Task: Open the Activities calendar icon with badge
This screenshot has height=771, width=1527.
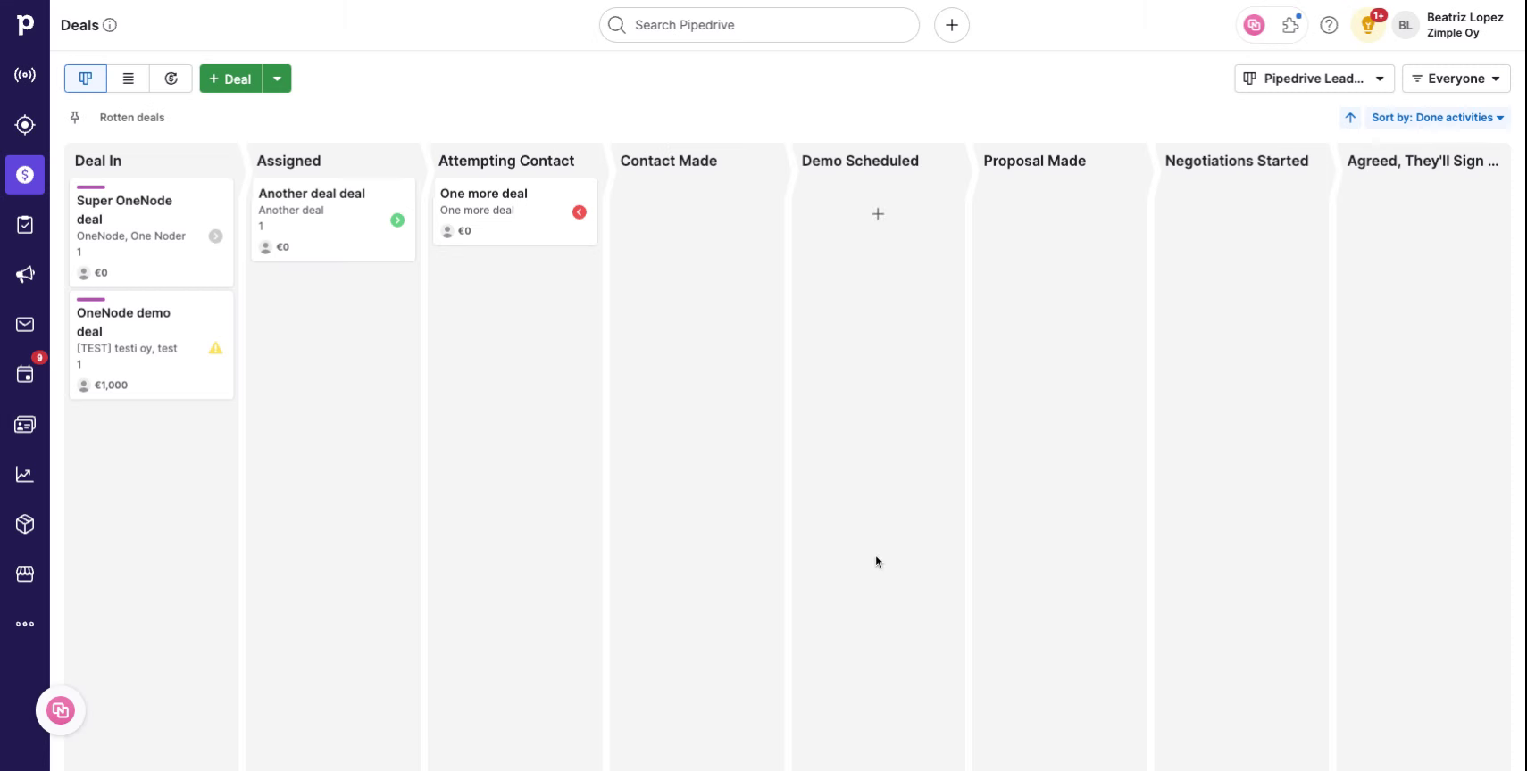Action: 25,374
